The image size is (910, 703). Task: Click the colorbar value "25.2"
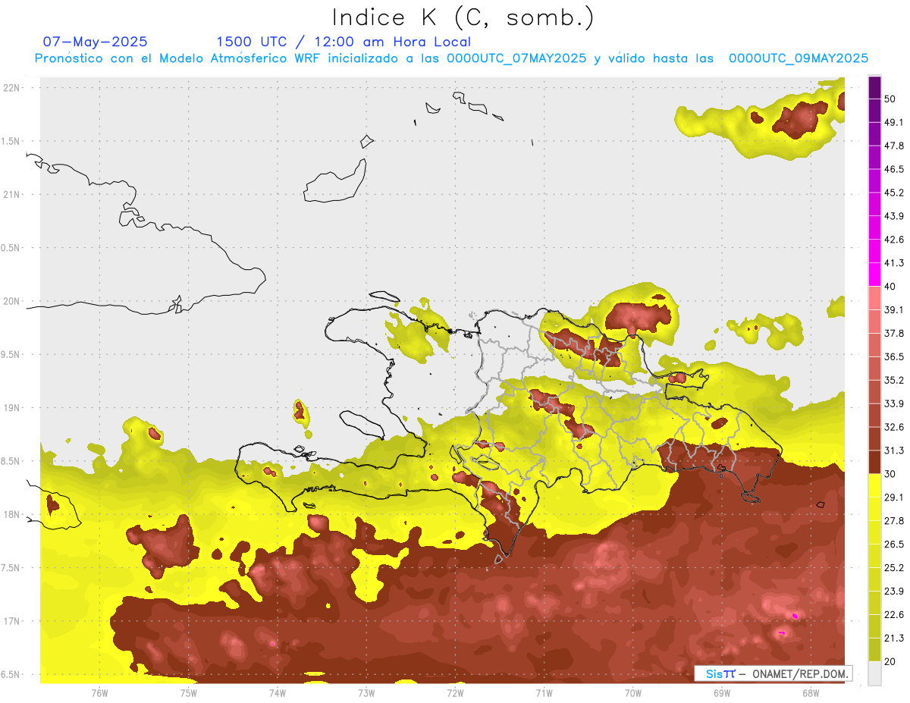click(894, 568)
